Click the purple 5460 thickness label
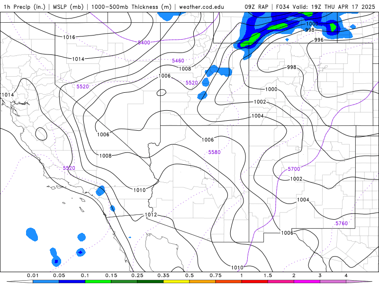Image resolution: width=379 pixels, height=284 pixels. [178, 61]
